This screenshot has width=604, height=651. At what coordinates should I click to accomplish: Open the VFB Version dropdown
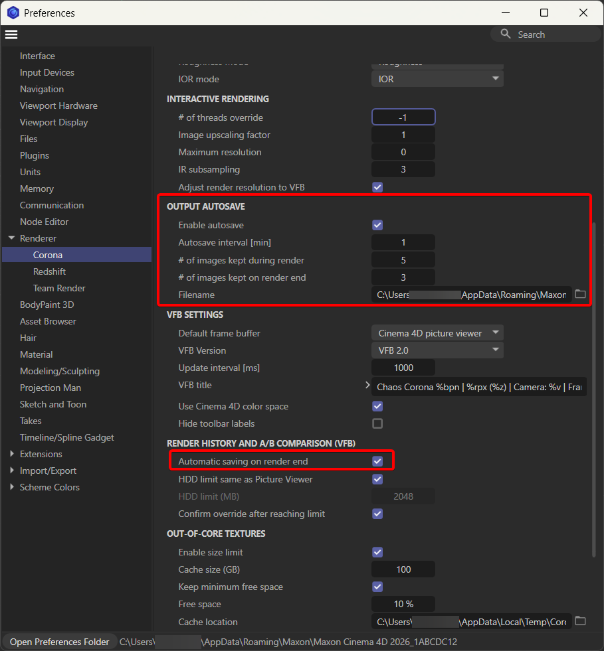coord(437,350)
